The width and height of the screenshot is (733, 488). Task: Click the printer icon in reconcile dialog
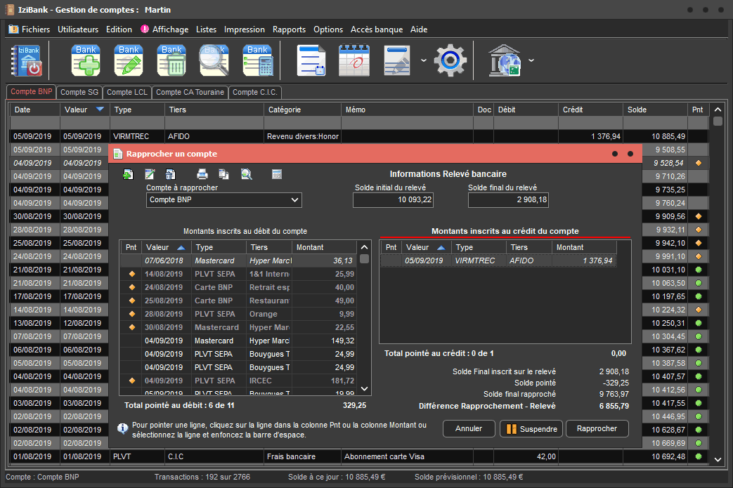coord(202,174)
